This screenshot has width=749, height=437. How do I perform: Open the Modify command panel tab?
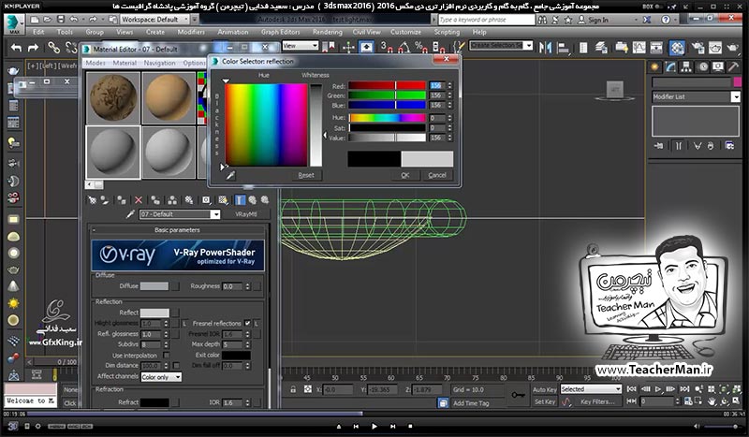pos(670,66)
